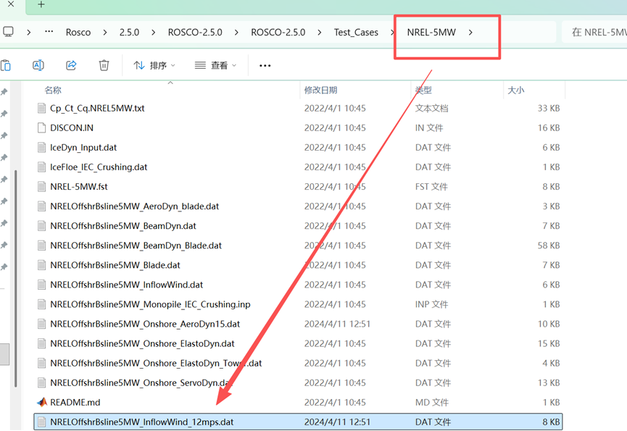The height and width of the screenshot is (431, 627).
Task: Click the This PC icon in address bar
Action: click(8, 32)
